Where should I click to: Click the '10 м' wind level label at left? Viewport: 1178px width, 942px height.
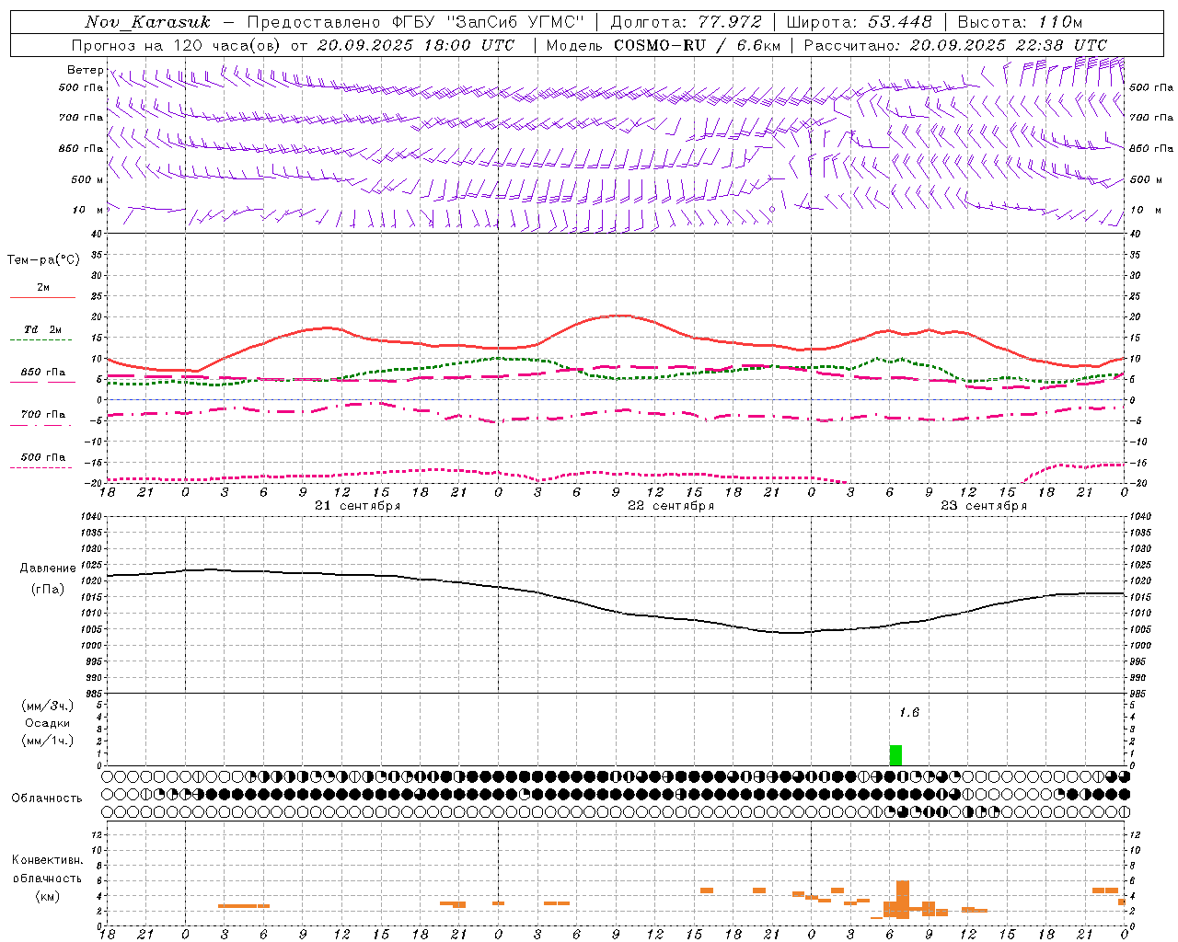click(88, 210)
